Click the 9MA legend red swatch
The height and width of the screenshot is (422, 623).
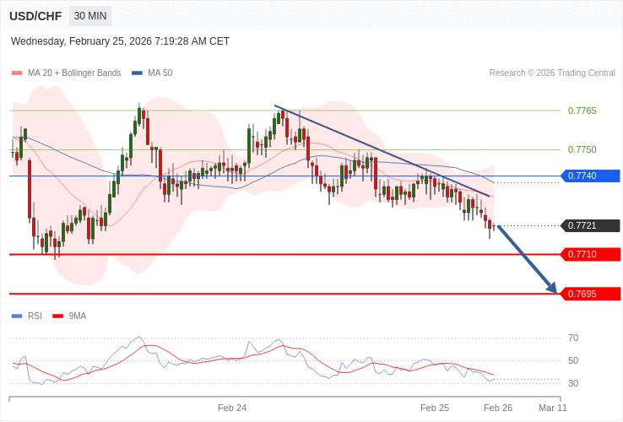(58, 316)
